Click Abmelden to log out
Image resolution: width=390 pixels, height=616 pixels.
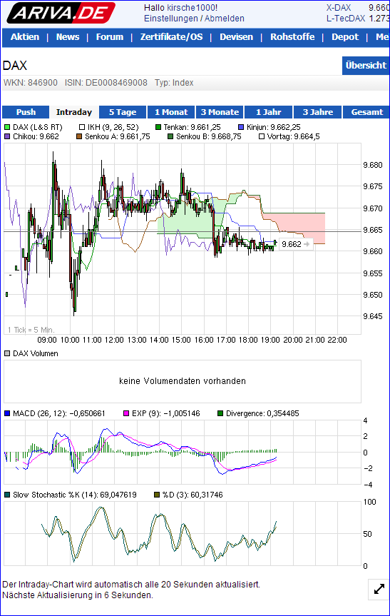click(225, 19)
